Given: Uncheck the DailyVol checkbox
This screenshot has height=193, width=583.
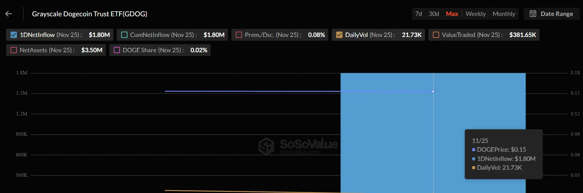Looking at the screenshot, I should pyautogui.click(x=339, y=35).
